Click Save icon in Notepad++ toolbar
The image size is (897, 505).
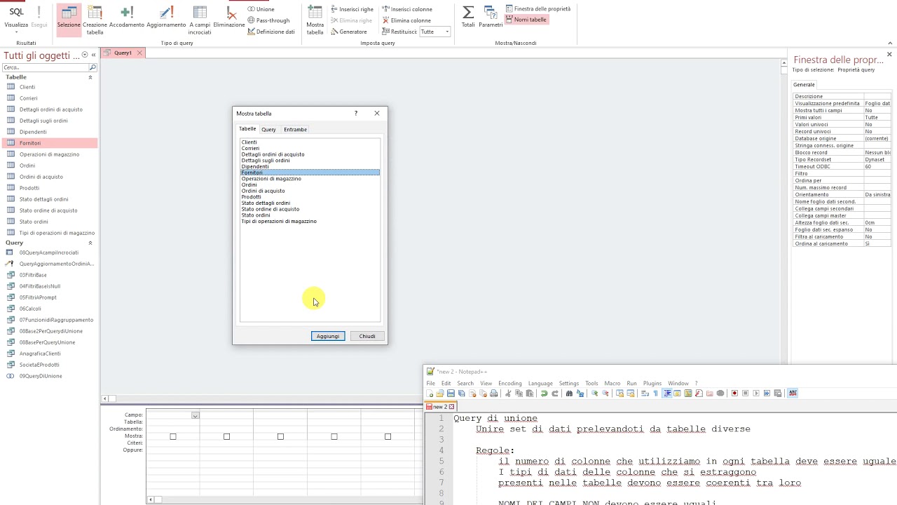point(451,393)
